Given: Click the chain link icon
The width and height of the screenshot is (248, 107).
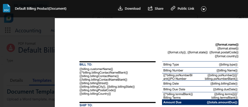Looking at the screenshot, I should coord(173,8).
